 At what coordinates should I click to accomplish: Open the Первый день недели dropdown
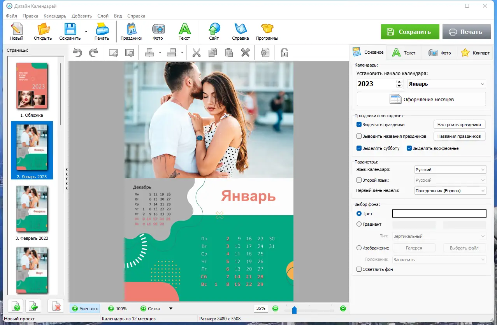(x=450, y=191)
